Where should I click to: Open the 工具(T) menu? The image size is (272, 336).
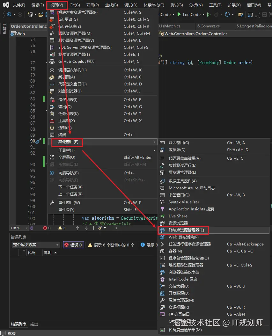tap(215, 5)
